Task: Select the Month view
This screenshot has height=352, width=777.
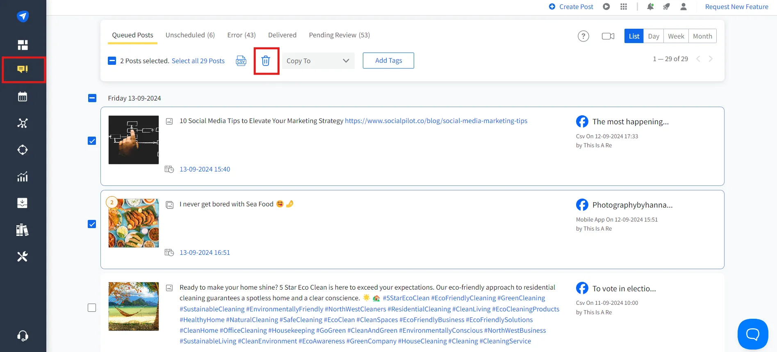Action: coord(702,36)
